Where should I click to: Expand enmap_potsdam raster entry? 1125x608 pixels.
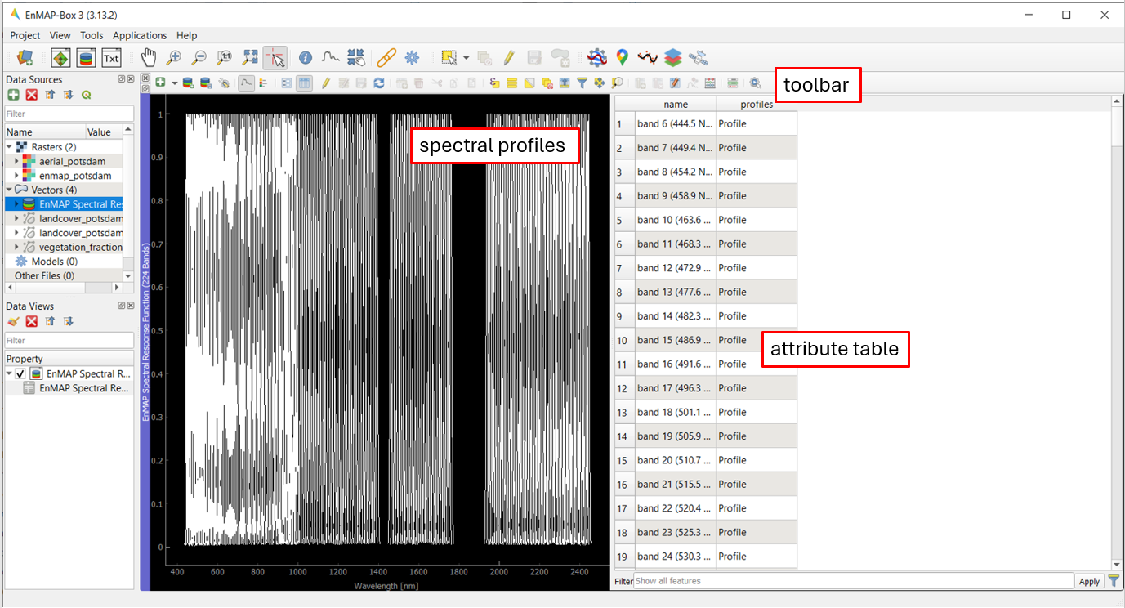coord(17,176)
